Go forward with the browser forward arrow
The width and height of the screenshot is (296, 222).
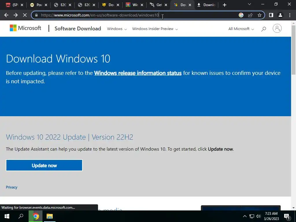pos(16,15)
